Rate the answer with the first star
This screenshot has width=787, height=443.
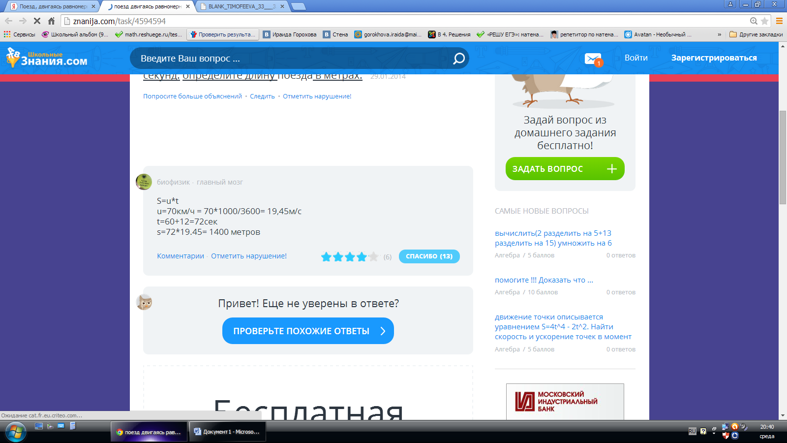326,256
